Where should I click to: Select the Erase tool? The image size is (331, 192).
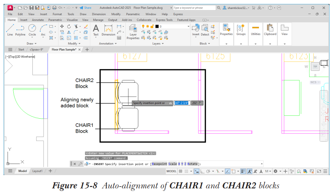86,27
